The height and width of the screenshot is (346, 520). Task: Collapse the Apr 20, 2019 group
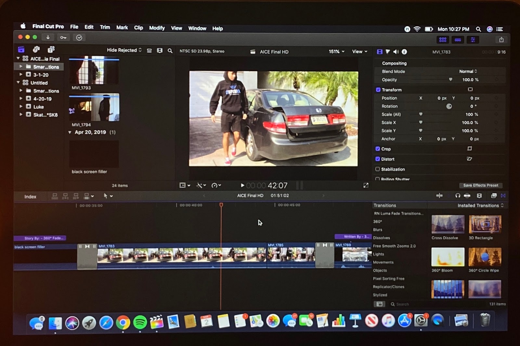click(x=70, y=132)
